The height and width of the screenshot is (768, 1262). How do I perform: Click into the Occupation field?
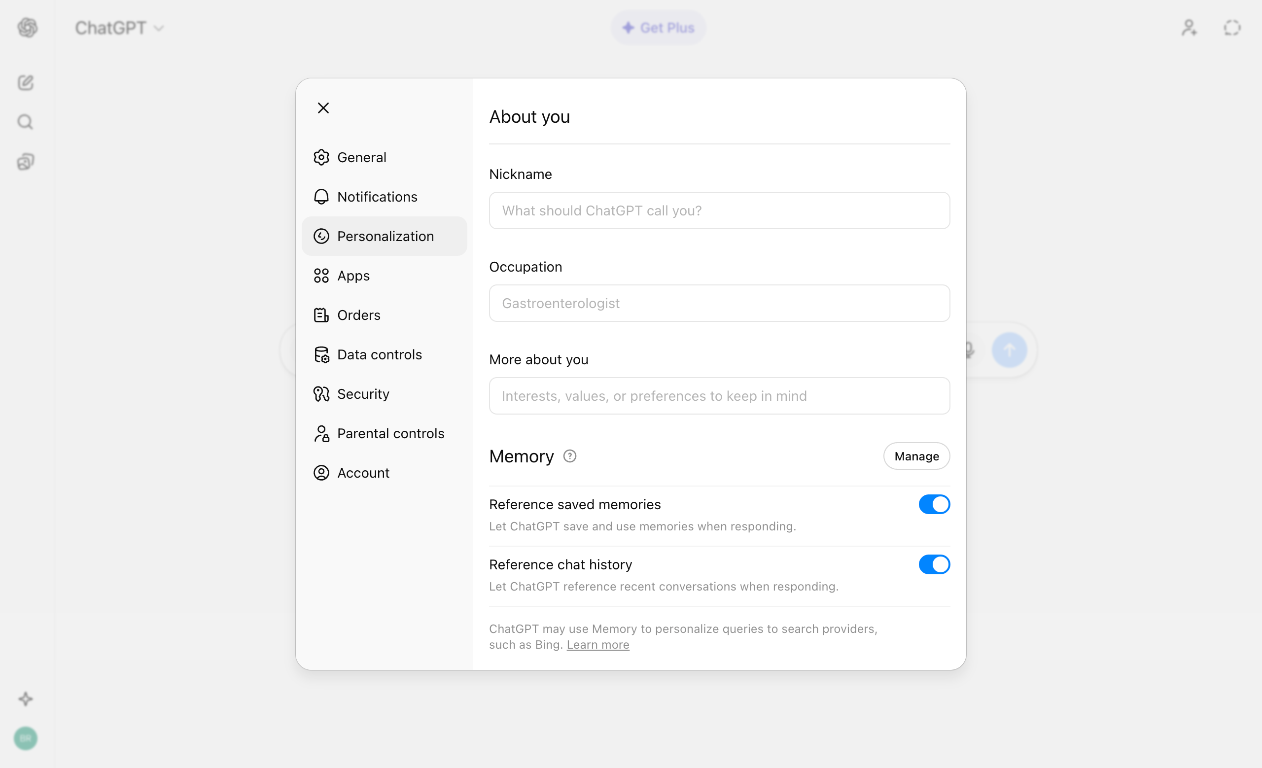coord(719,303)
